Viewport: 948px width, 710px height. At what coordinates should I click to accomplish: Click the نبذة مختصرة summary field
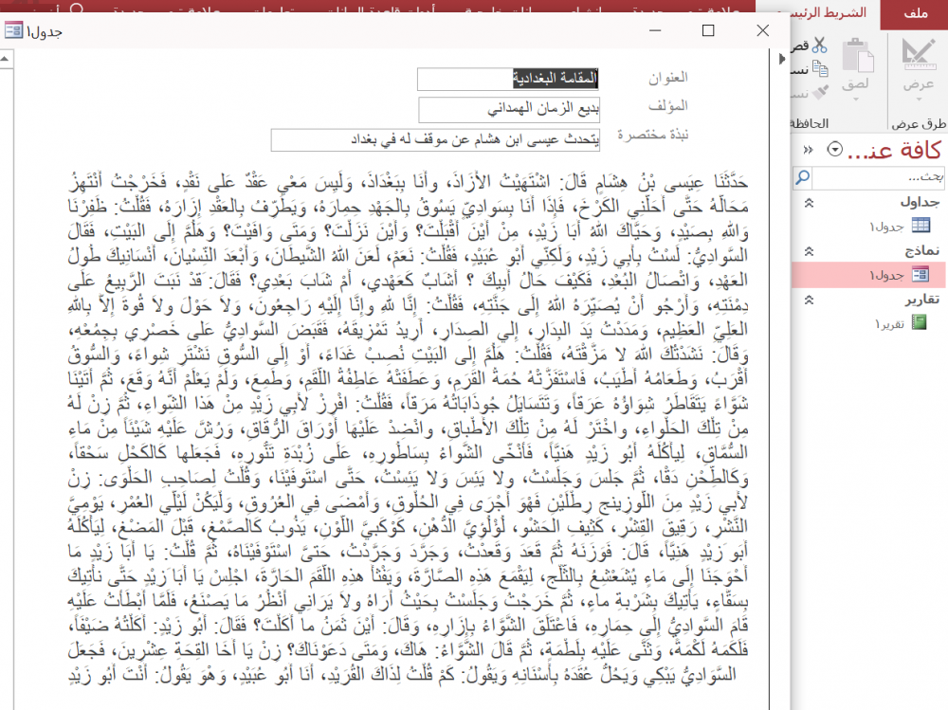coord(435,139)
